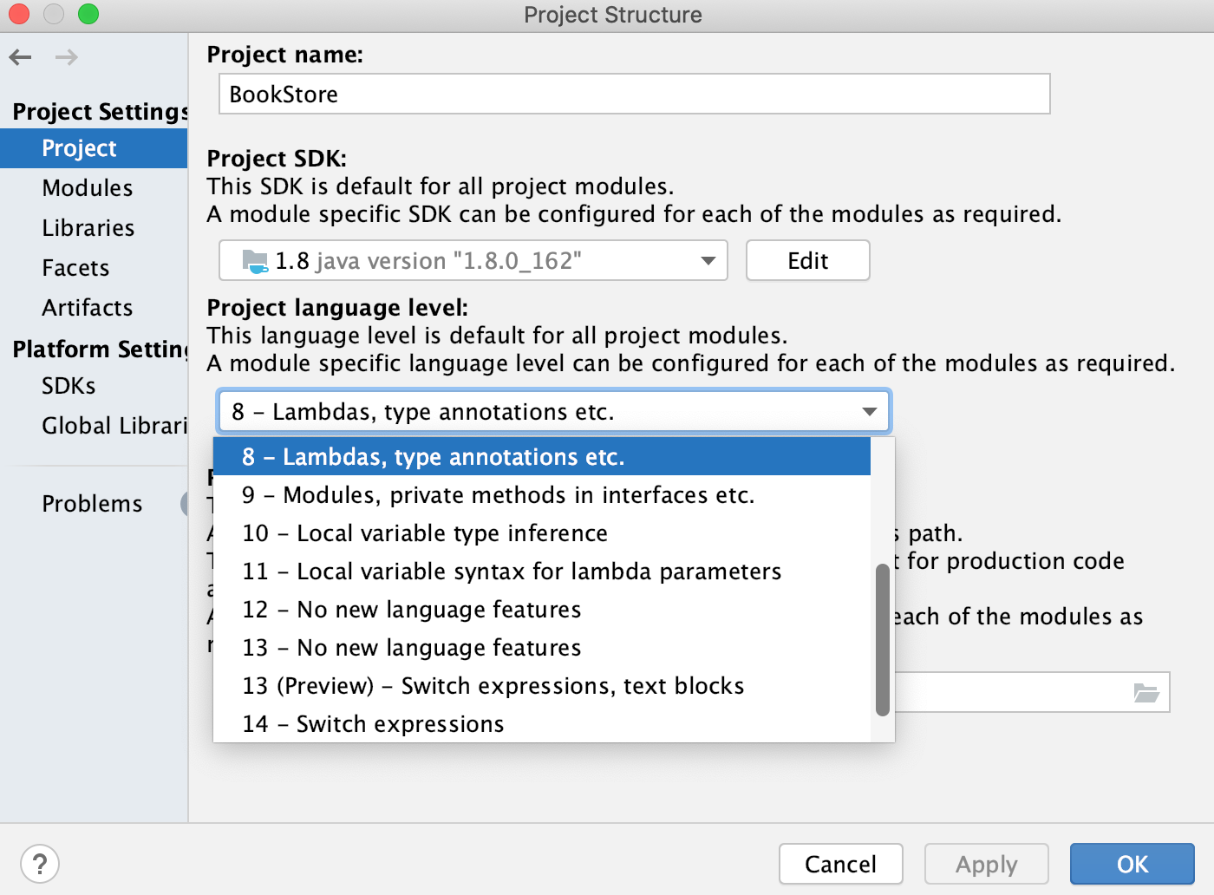Open help via the question mark icon
The height and width of the screenshot is (895, 1214).
pyautogui.click(x=39, y=863)
